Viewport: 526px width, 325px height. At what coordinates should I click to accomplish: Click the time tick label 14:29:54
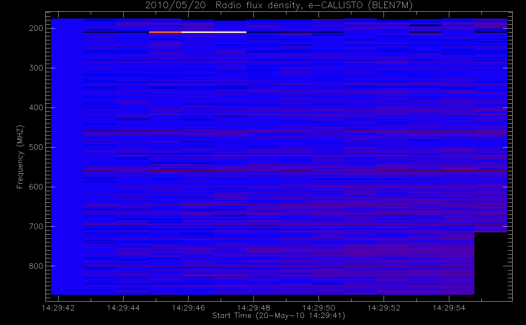[x=449, y=308]
